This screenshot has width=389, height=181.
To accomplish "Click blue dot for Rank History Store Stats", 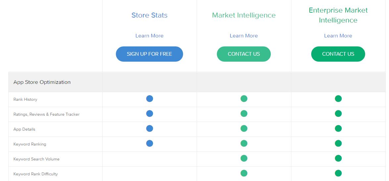I will 150,98.
